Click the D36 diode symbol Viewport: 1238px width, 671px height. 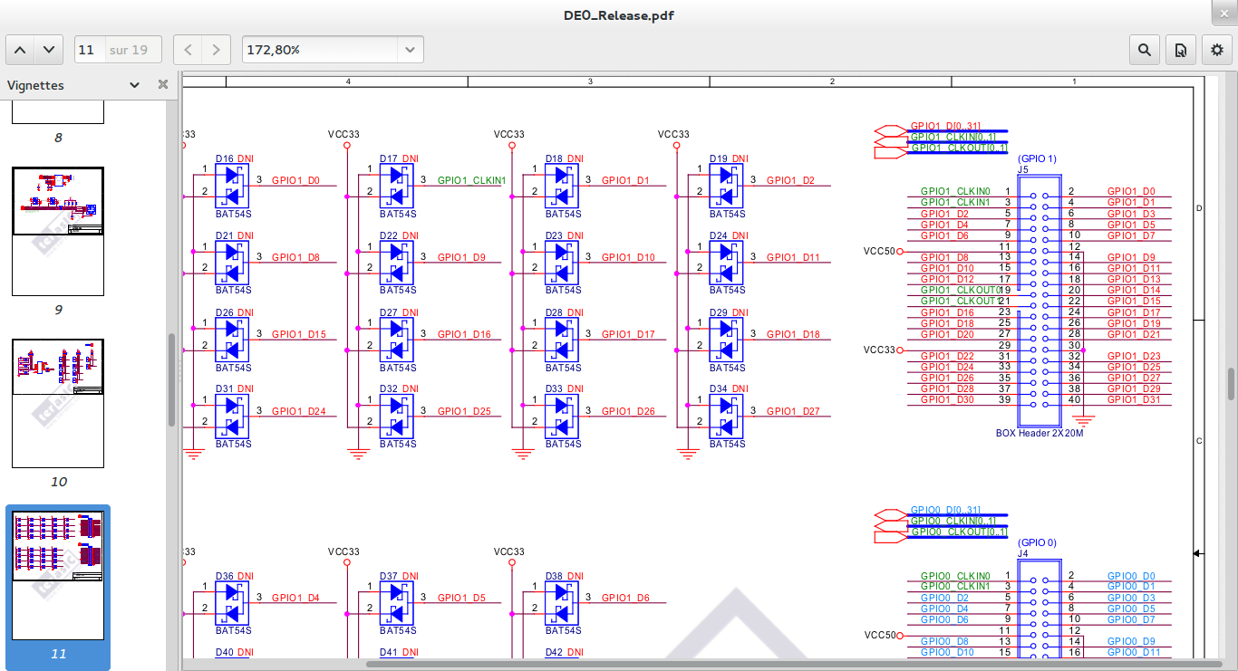[x=232, y=602]
